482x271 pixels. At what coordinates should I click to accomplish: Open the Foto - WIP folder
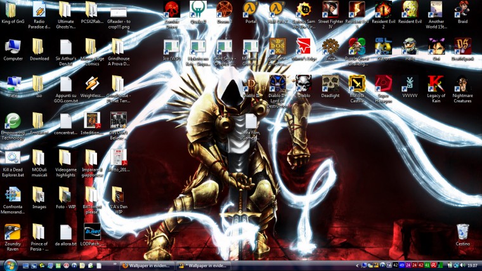[65, 195]
